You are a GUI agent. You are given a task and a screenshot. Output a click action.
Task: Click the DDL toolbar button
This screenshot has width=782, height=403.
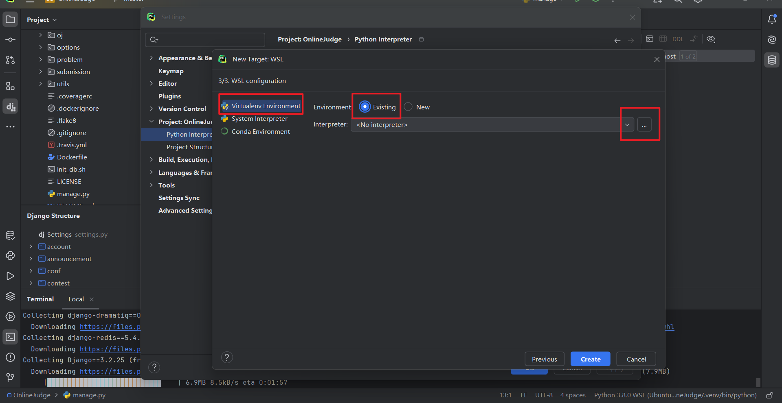[x=678, y=39]
